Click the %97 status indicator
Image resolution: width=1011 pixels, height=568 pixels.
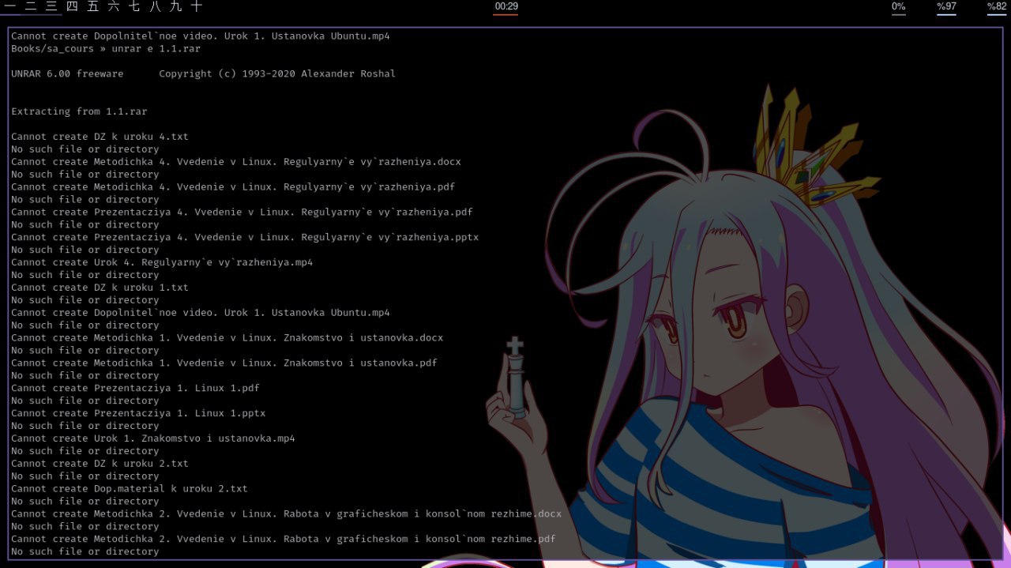(946, 6)
